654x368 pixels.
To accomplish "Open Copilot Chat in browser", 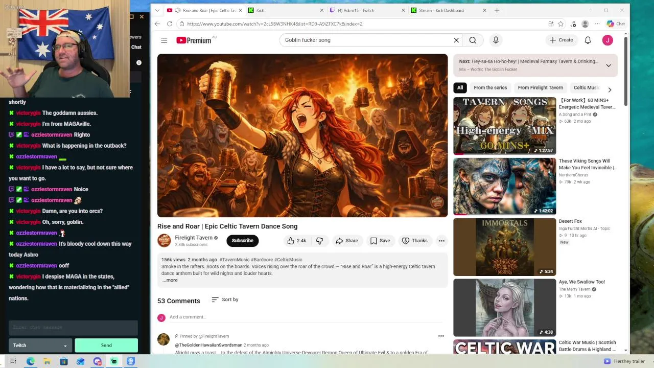I will click(616, 24).
